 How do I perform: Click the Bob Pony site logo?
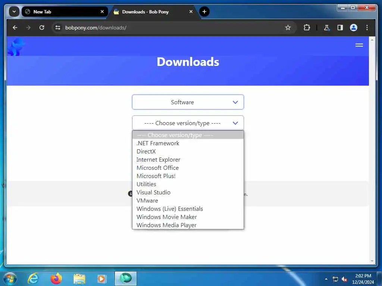tap(16, 47)
